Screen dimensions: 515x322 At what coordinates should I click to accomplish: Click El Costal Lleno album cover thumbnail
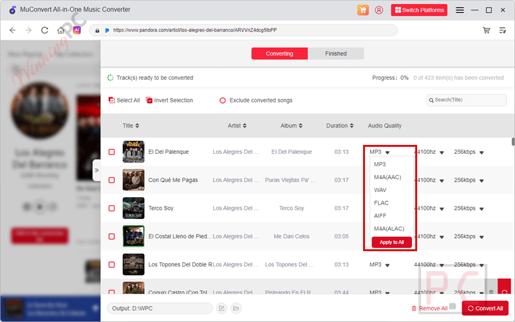click(133, 236)
